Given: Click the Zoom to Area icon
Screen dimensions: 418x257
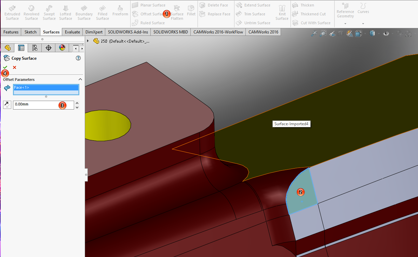Looking at the screenshot, I should coord(323,33).
